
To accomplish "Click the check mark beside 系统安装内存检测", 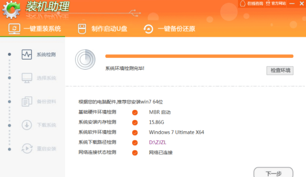I will tap(135, 122).
